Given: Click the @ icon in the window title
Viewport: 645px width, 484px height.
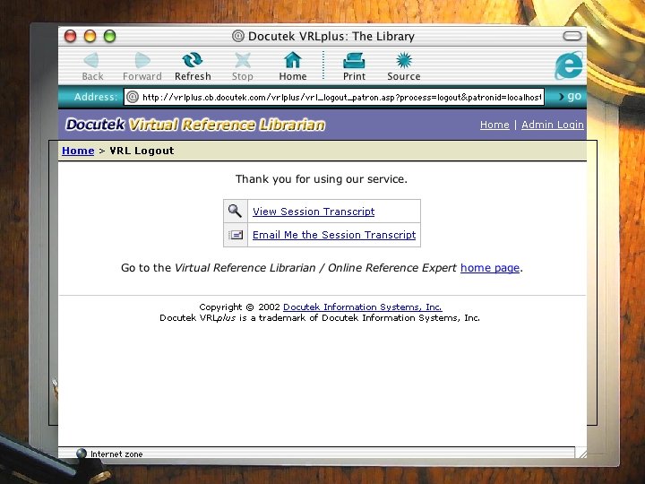Looking at the screenshot, I should [x=237, y=36].
